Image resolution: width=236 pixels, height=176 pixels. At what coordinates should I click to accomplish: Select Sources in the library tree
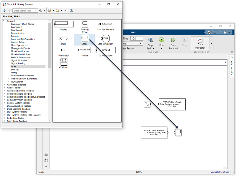click(x=15, y=70)
